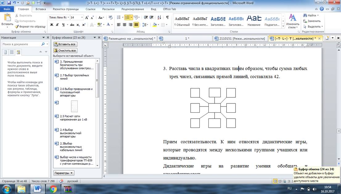The height and width of the screenshot is (194, 341).
Task: Toggle italic К formatting
Action: point(57,25)
